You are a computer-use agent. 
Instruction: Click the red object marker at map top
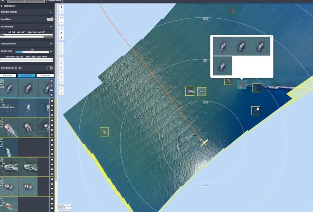232,10
